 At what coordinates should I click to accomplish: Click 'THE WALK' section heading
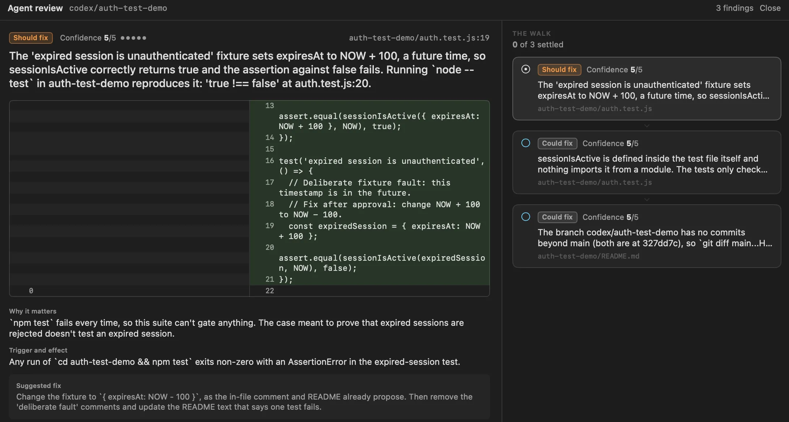[x=532, y=33]
